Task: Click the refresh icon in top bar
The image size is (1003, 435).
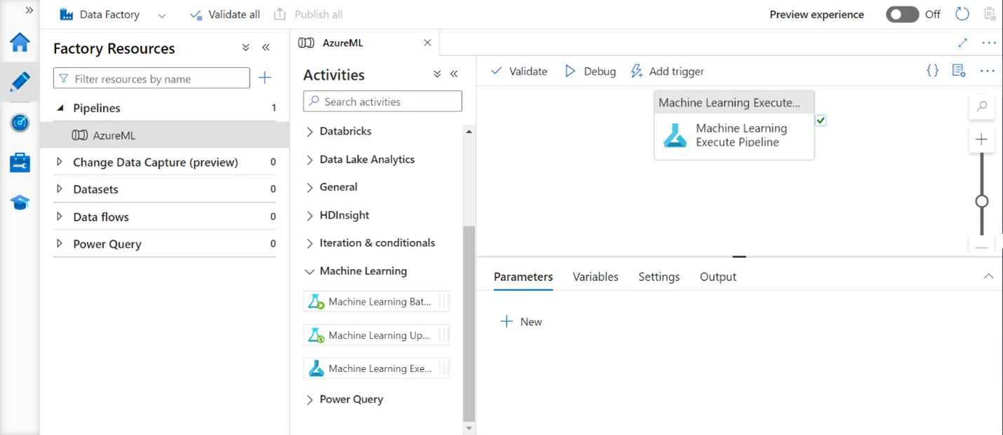Action: click(x=962, y=14)
